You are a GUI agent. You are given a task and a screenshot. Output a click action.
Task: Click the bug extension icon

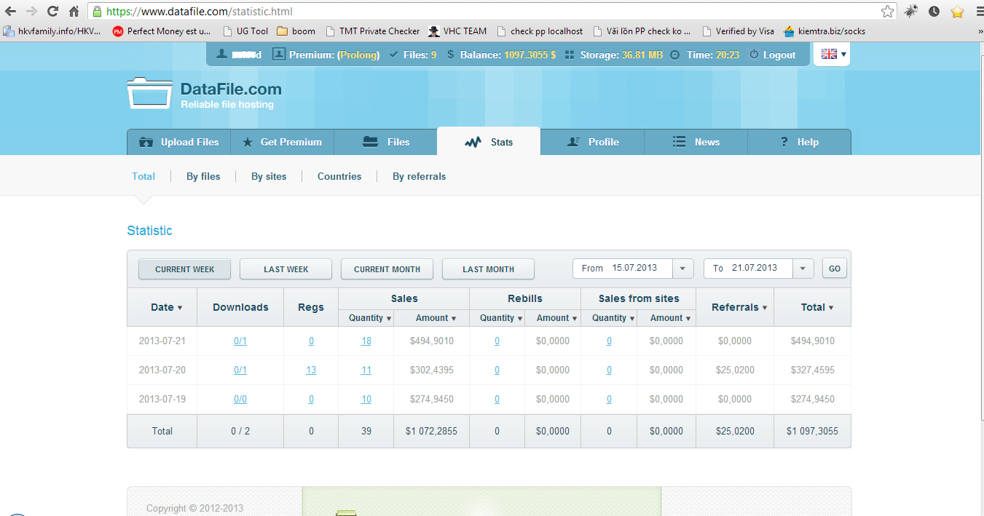pyautogui.click(x=911, y=12)
